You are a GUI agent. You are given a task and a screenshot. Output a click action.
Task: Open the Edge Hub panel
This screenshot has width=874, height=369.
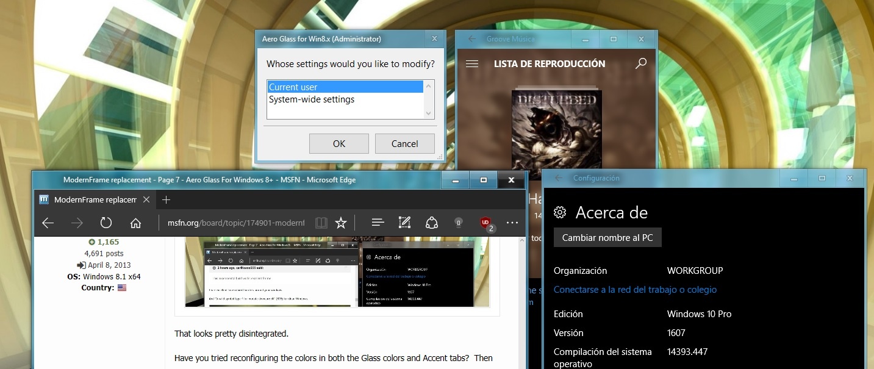click(x=378, y=223)
